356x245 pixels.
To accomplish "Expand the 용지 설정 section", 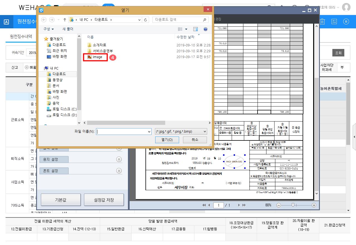I will pos(119,159).
